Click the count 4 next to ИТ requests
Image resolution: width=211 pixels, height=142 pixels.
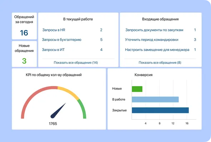pos(101,50)
